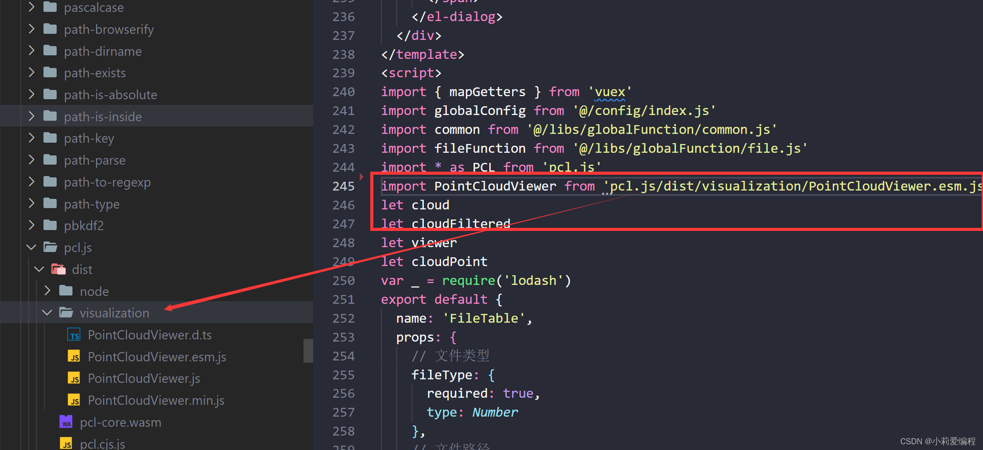The height and width of the screenshot is (450, 983).
Task: Click the open pcl.js folder icon
Action: tap(51, 247)
